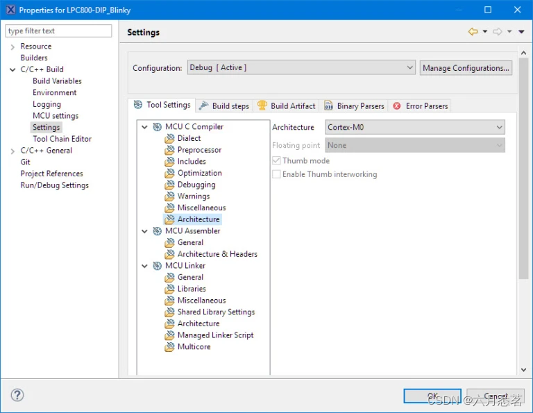Click the Includes option folder icon
The width and height of the screenshot is (533, 413).
(x=169, y=162)
